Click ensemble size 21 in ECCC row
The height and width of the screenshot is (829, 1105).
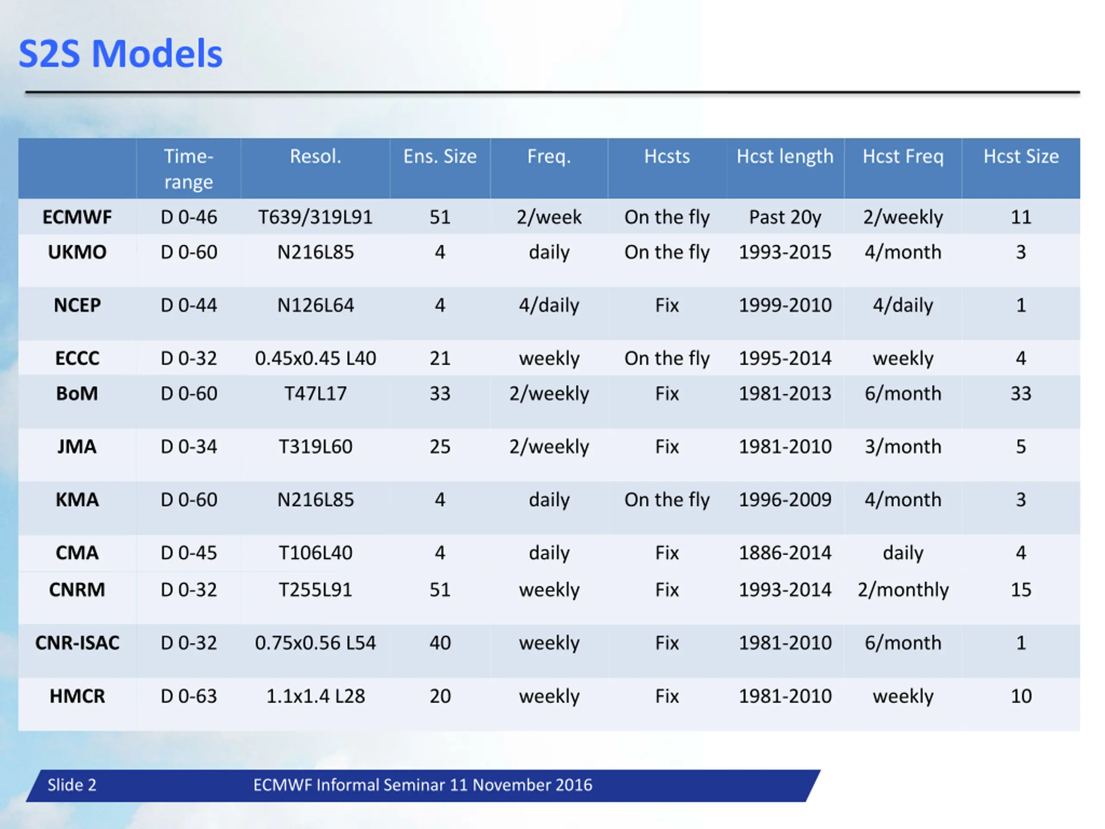[440, 358]
